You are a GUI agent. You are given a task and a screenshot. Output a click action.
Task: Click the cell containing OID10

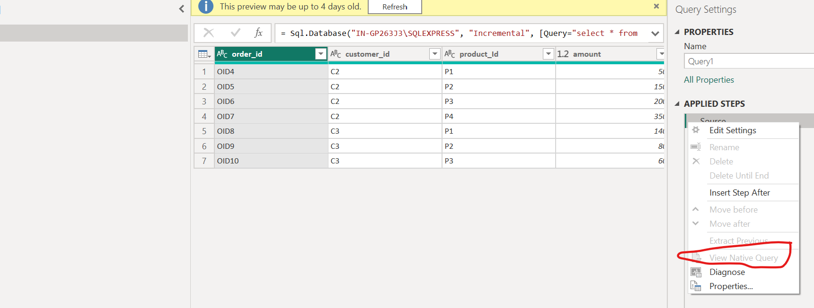coord(271,161)
